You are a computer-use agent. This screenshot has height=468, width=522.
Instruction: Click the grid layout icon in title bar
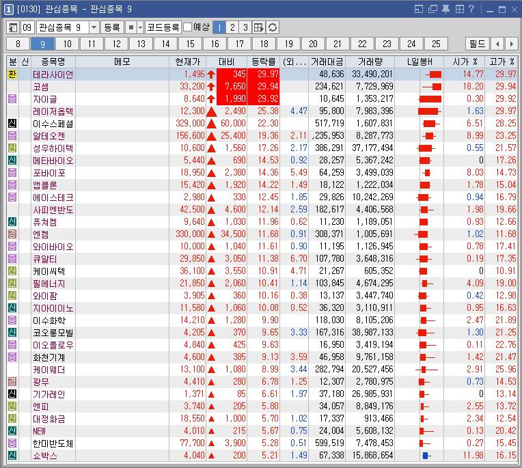click(x=459, y=9)
